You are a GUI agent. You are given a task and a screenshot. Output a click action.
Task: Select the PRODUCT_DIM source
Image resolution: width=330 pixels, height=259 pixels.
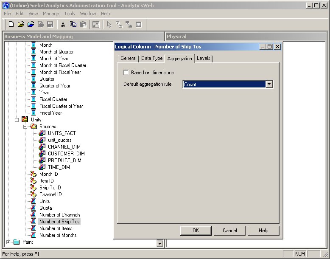coord(64,160)
